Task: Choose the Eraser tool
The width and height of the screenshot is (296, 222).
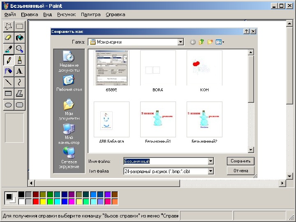Action: 9,37
